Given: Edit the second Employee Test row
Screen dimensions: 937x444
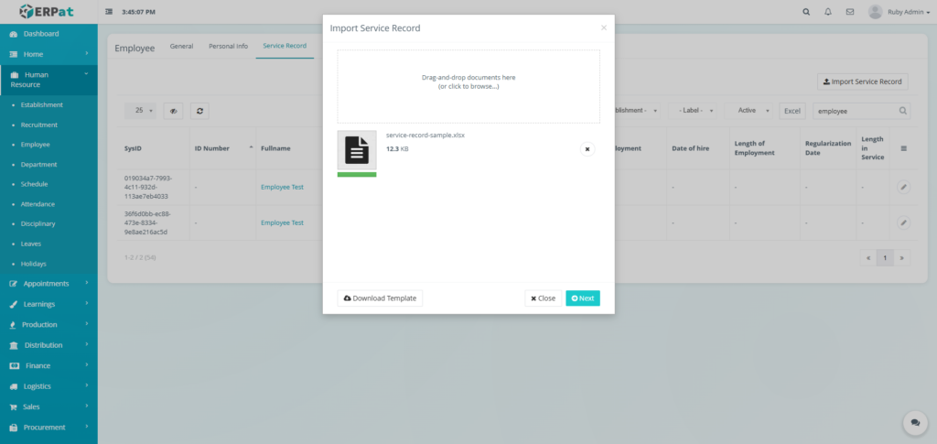Looking at the screenshot, I should [x=903, y=222].
